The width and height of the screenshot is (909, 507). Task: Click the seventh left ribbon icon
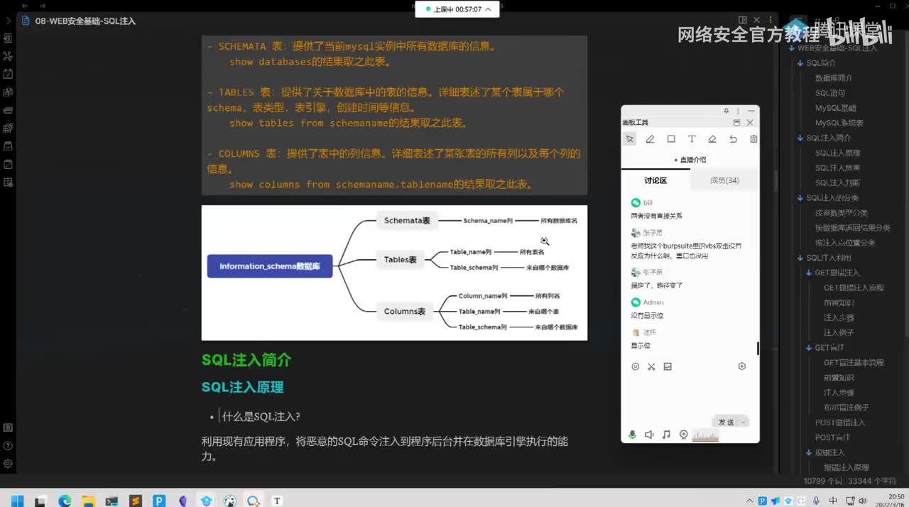click(x=8, y=146)
